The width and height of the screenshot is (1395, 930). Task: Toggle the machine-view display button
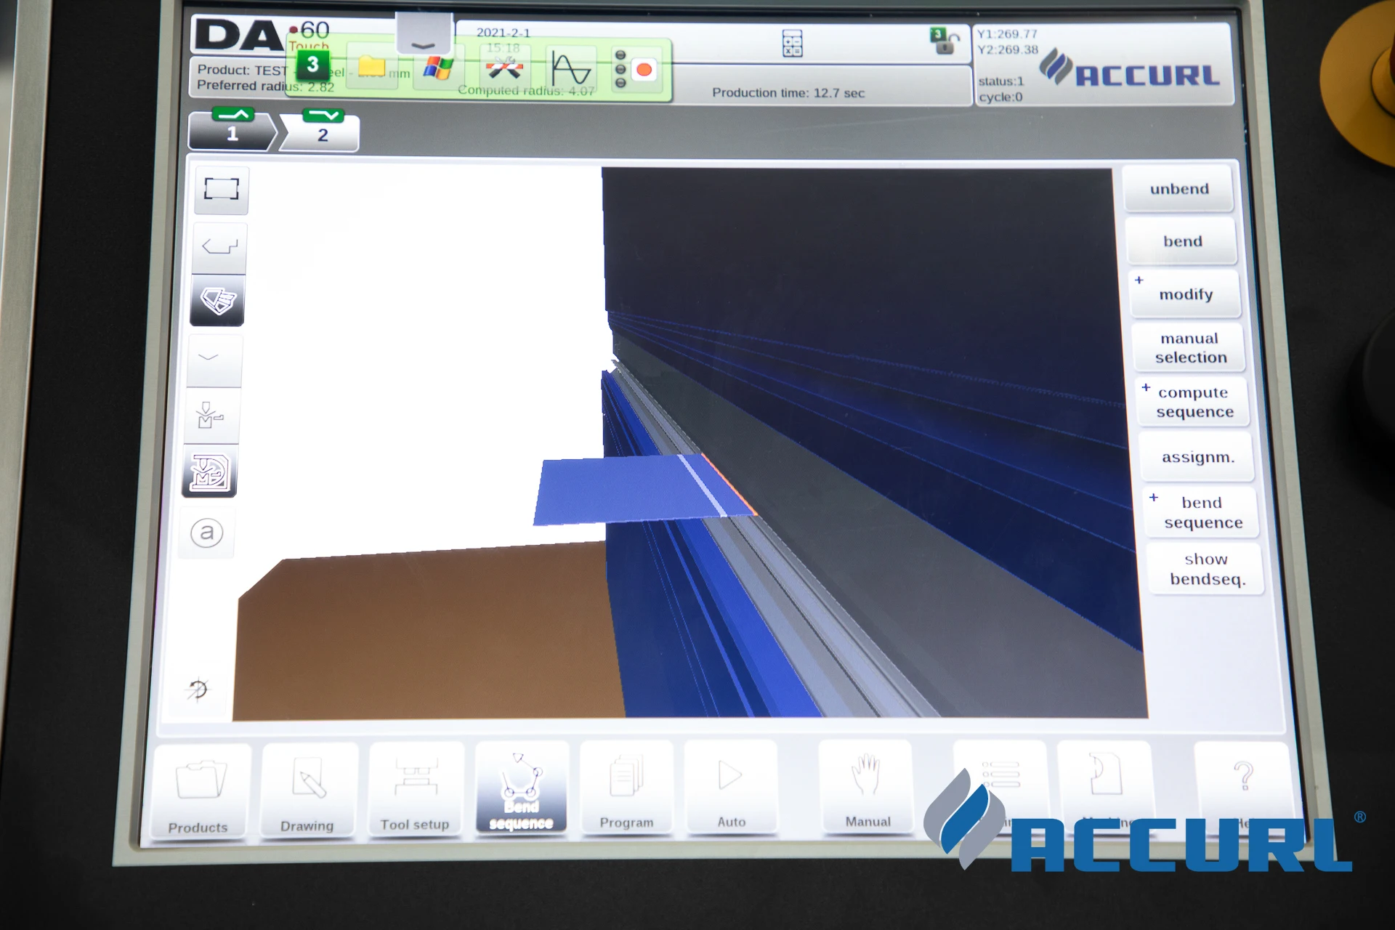click(x=209, y=472)
